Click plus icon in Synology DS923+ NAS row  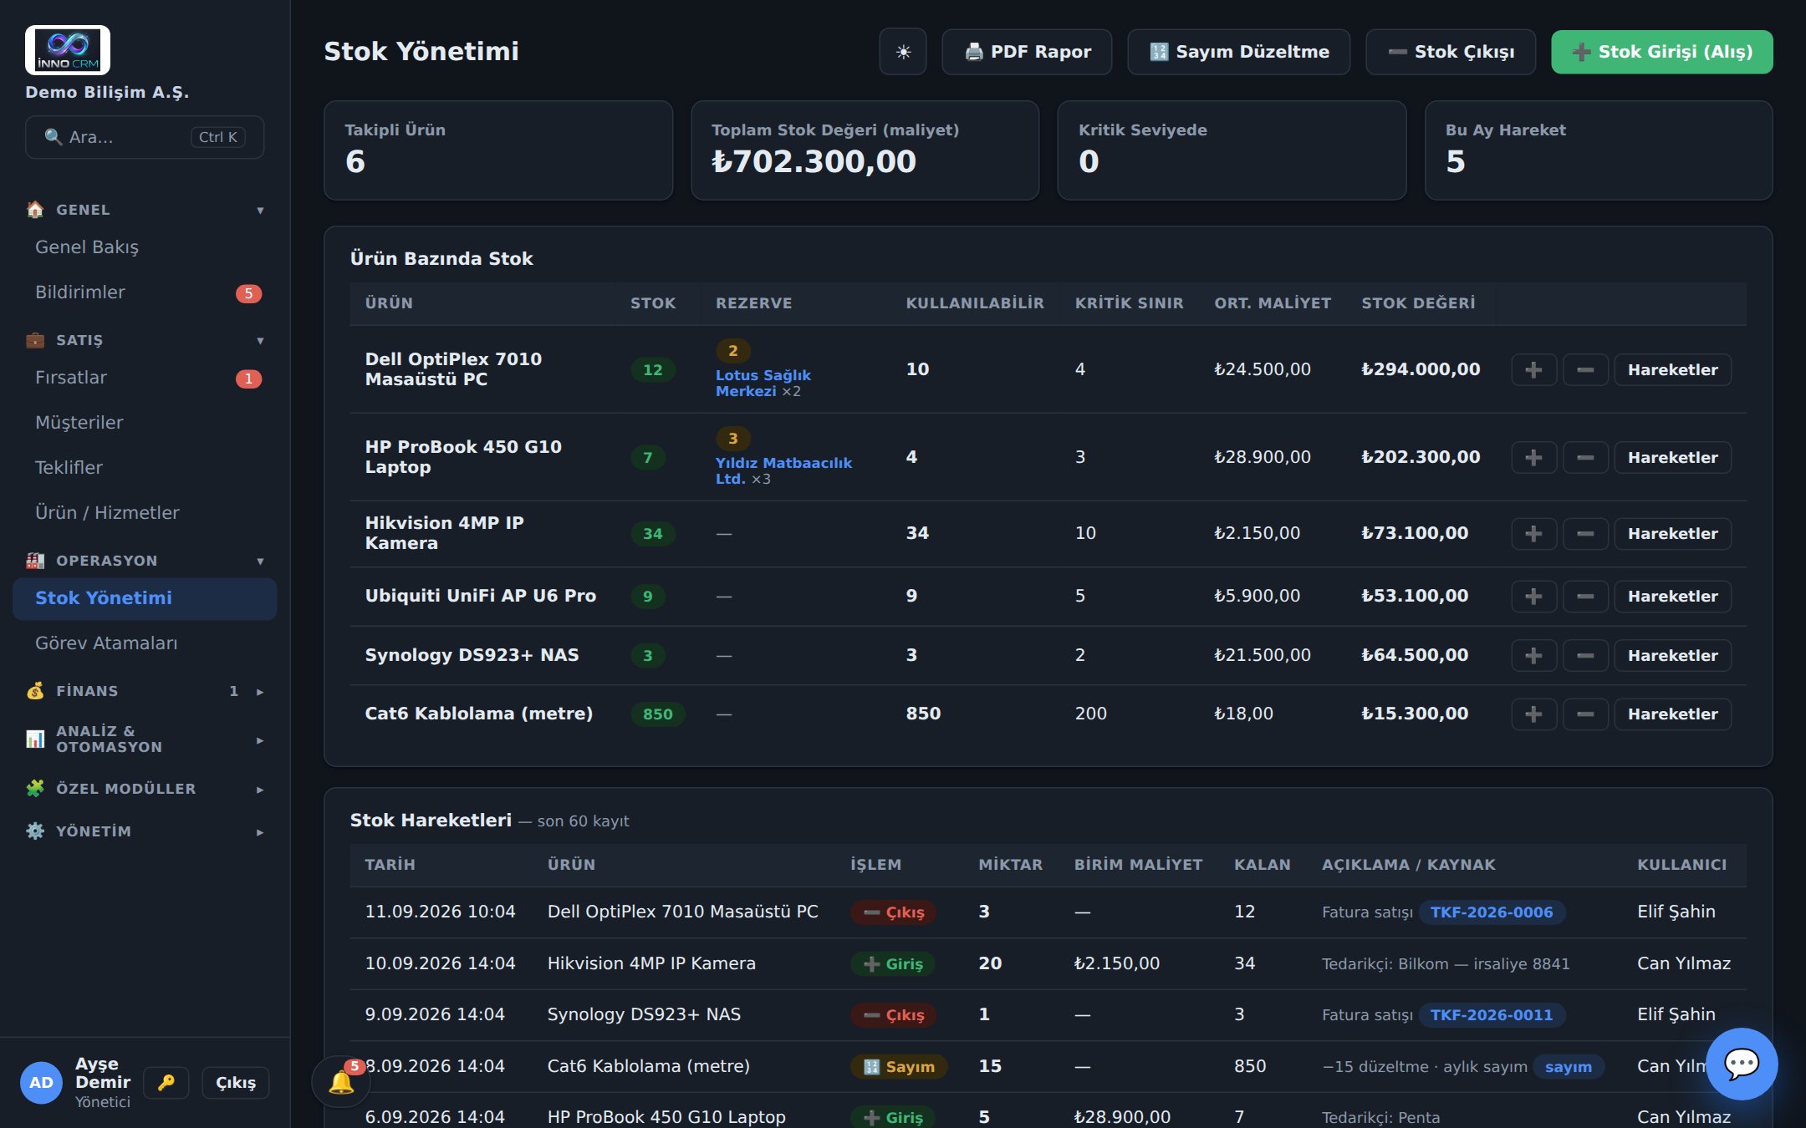coord(1533,655)
